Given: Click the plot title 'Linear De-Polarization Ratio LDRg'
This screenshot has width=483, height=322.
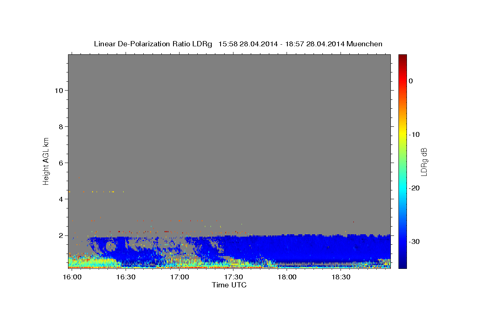Looking at the screenshot, I should (x=153, y=44).
